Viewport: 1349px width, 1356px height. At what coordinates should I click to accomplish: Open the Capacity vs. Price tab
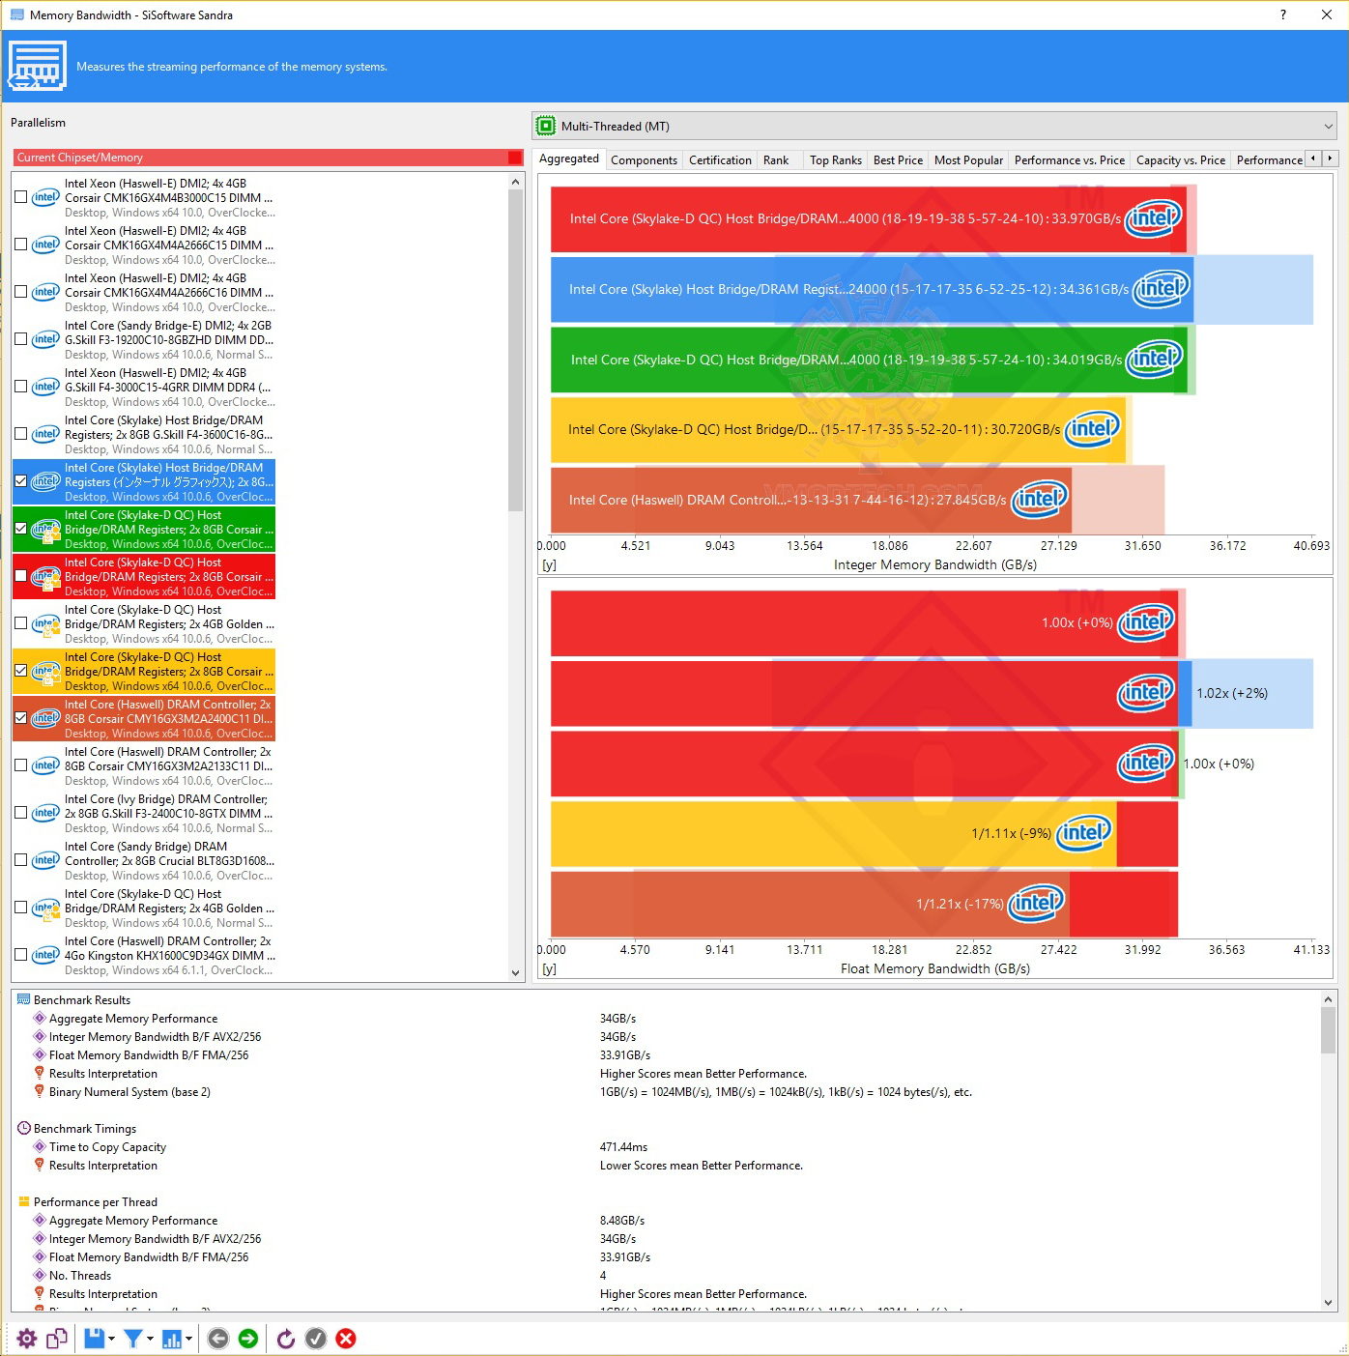pyautogui.click(x=1181, y=160)
